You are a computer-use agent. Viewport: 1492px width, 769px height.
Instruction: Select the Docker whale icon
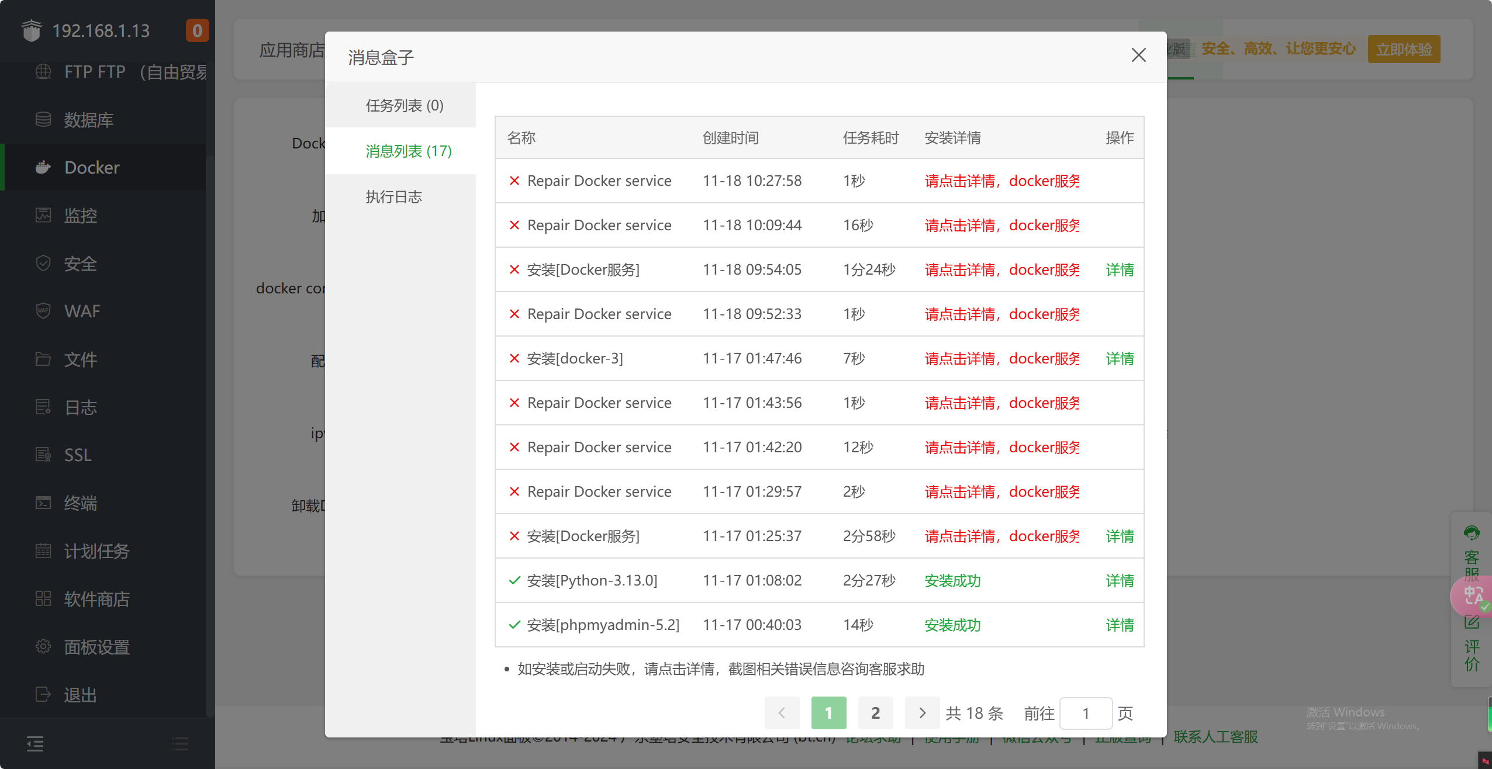pos(43,168)
